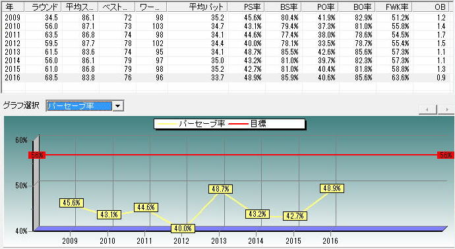Click the パーセーブ率 legend entry
455x249 pixels.
click(x=191, y=124)
